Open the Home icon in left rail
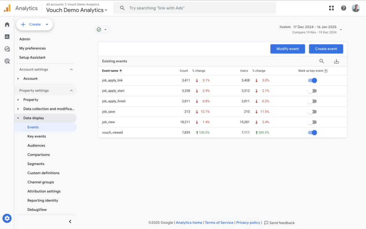 pos(7,25)
